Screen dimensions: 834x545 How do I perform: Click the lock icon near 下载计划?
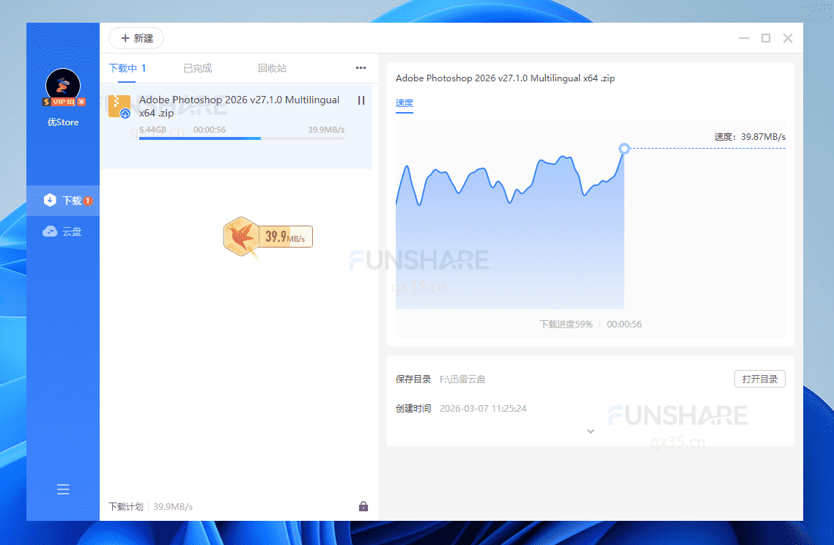(363, 505)
